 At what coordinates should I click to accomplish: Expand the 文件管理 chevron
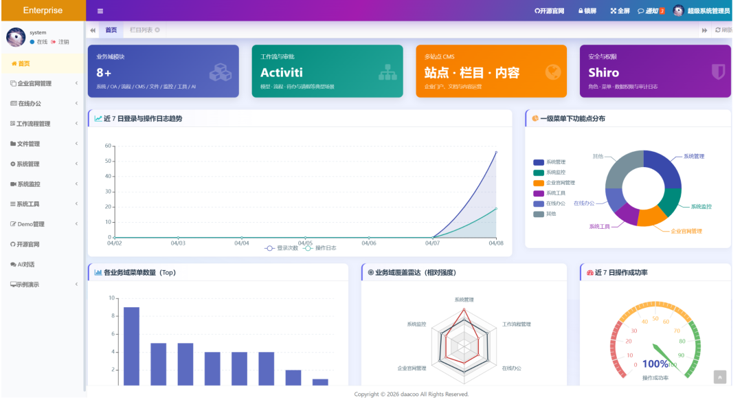77,144
